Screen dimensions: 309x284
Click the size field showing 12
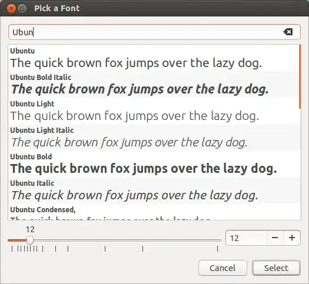[246, 238]
